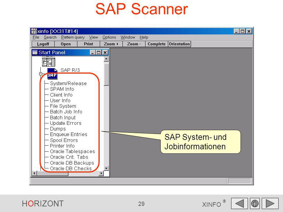
Task: Select Oracle DB Checks tree entry
Action: click(71, 168)
